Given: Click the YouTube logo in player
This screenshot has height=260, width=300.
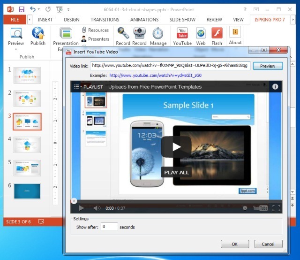Looking at the screenshot, I should [260, 208].
